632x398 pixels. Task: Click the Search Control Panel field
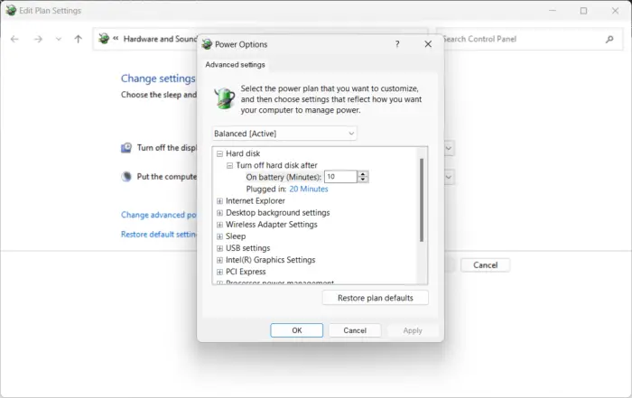(x=529, y=39)
